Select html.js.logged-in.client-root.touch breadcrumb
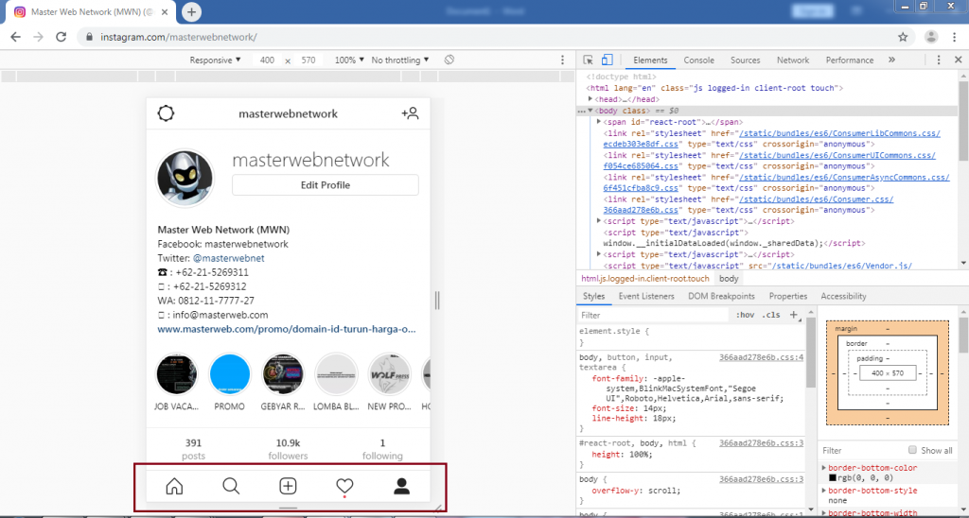This screenshot has width=969, height=518. tap(645, 279)
